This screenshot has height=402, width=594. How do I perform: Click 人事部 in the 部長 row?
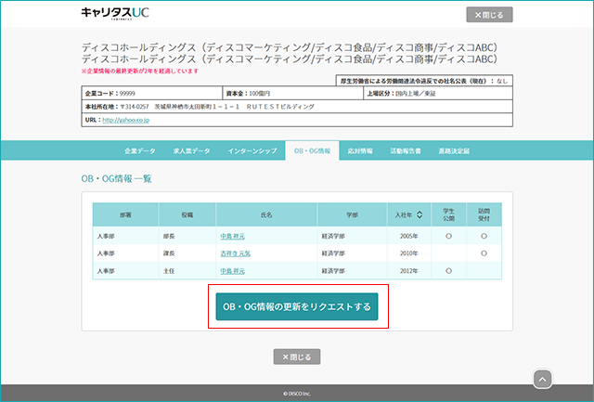click(x=106, y=236)
